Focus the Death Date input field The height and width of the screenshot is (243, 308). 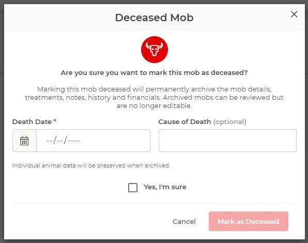tap(94, 141)
